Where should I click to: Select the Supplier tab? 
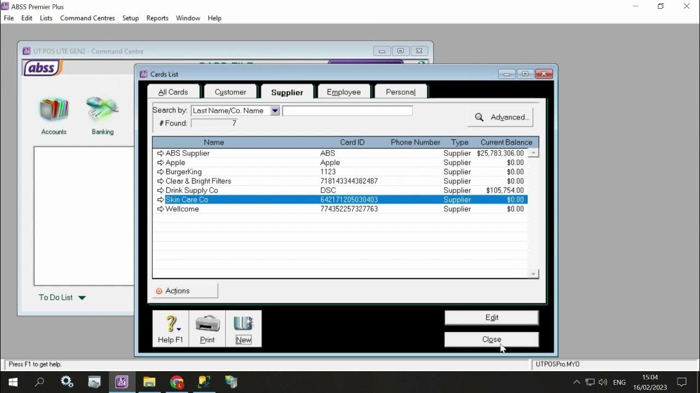tap(287, 92)
